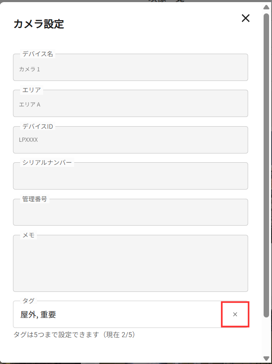272x364 pixels.
Task: Select the デバイスID field with LPXXXX
Action: tap(130, 140)
